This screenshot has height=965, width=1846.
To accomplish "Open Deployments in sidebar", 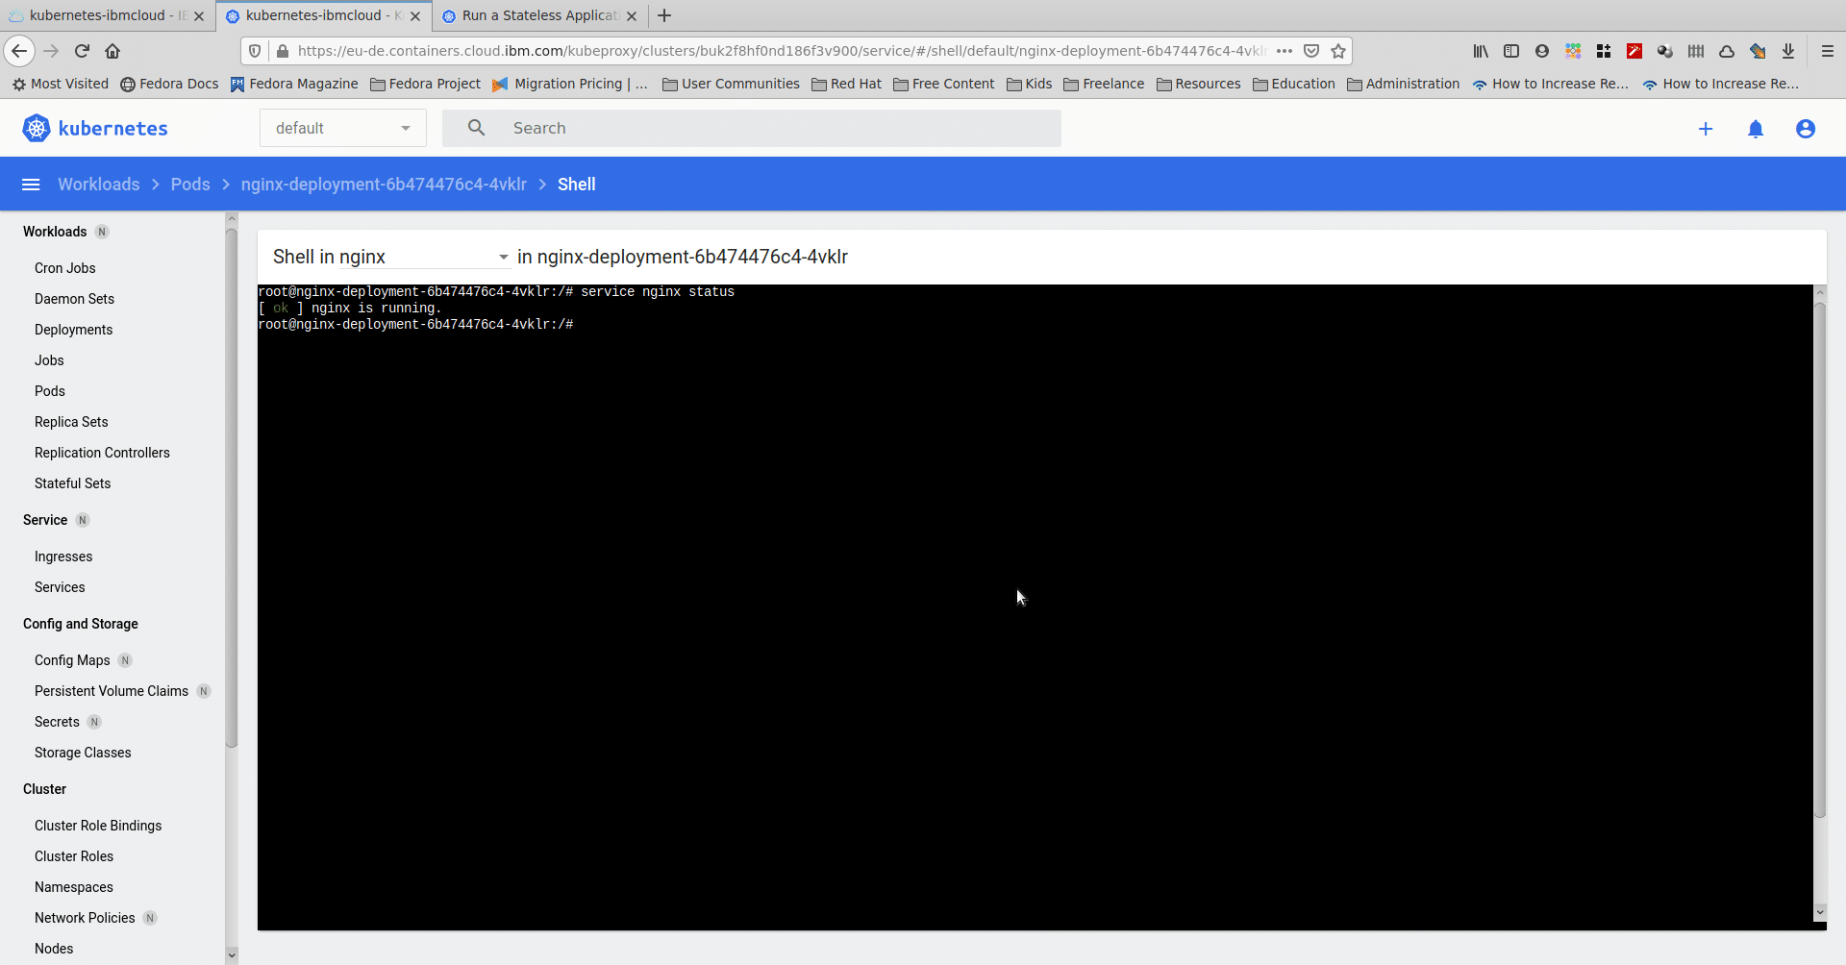I will tap(73, 330).
